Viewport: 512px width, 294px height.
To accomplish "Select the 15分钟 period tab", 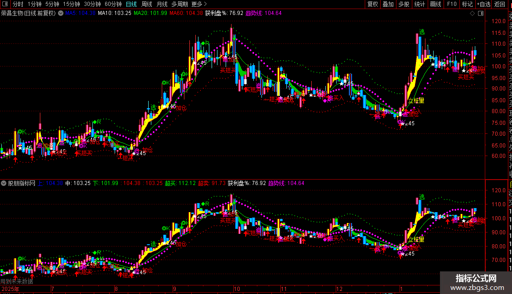I will [x=72, y=4].
